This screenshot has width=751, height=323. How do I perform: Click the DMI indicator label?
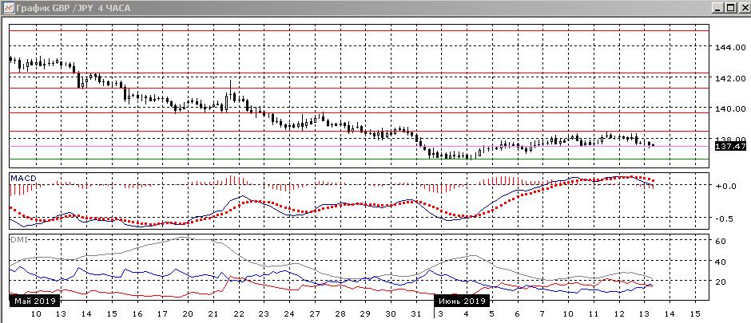click(19, 240)
